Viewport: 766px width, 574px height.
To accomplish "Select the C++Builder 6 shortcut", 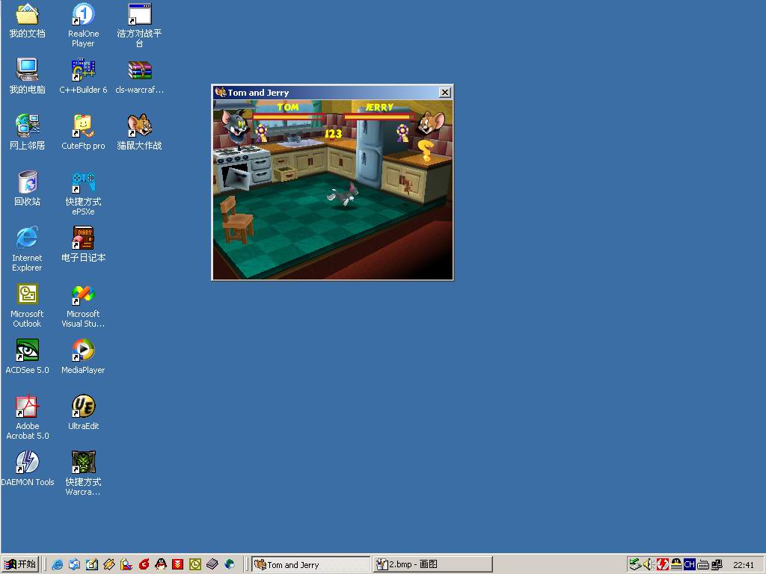I will click(83, 76).
